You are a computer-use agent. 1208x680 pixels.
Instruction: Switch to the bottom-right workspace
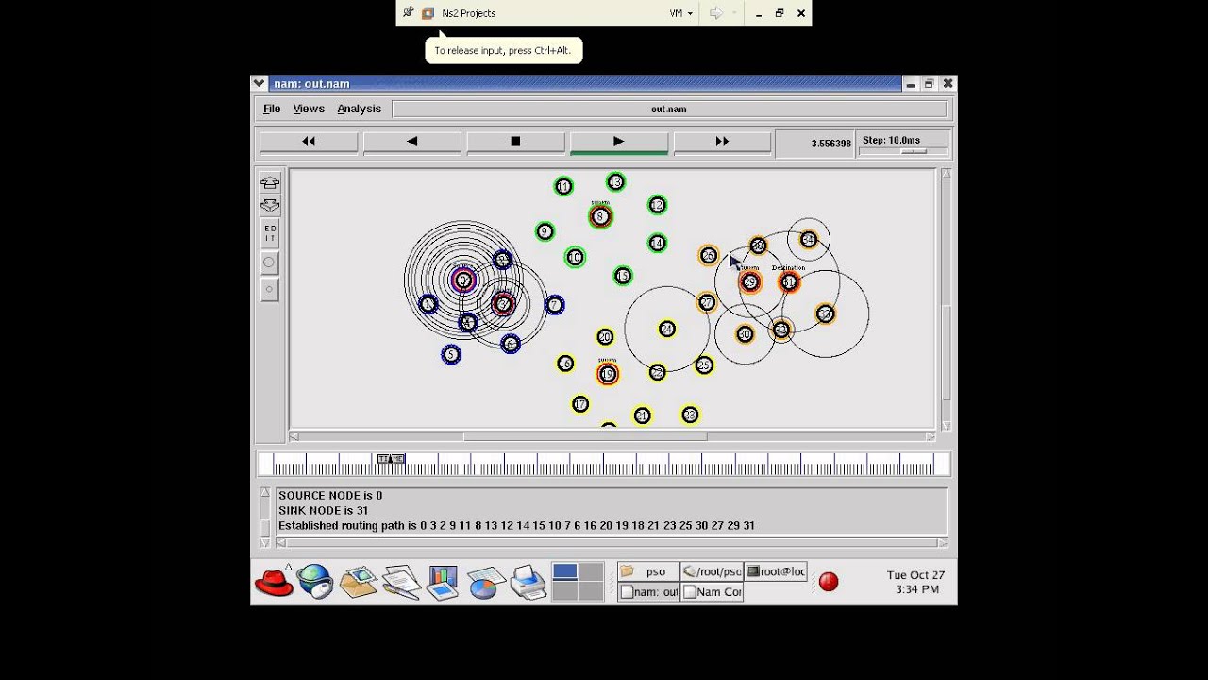pos(591,591)
